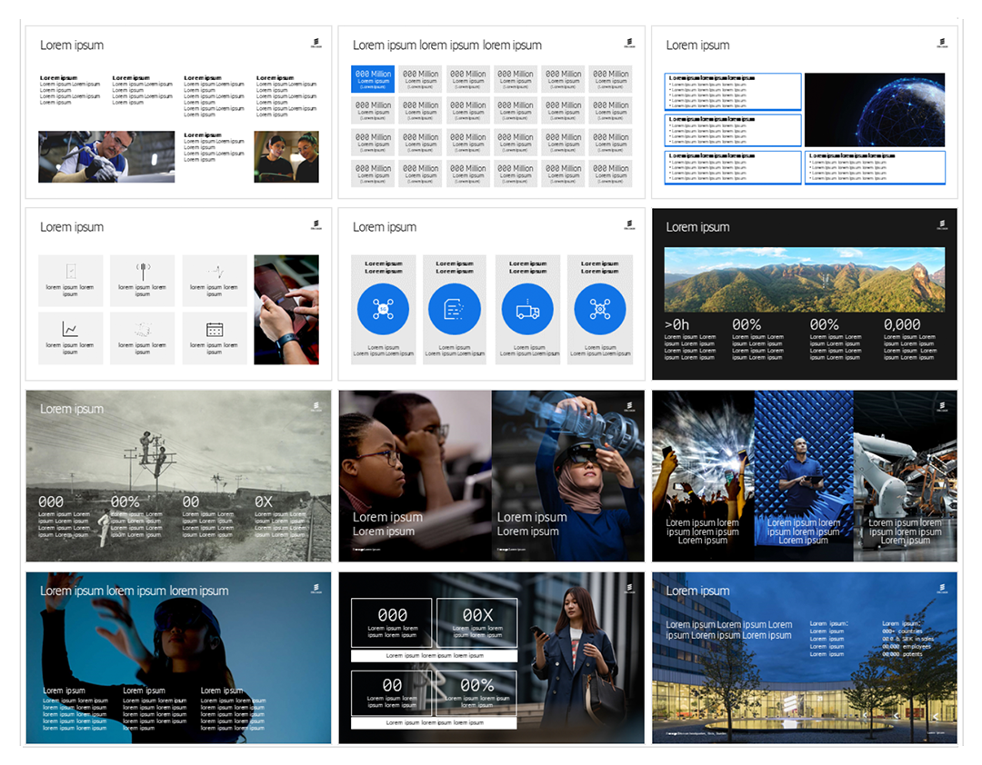
Task: Select the hands holding smartphone photo
Action: [x=286, y=309]
